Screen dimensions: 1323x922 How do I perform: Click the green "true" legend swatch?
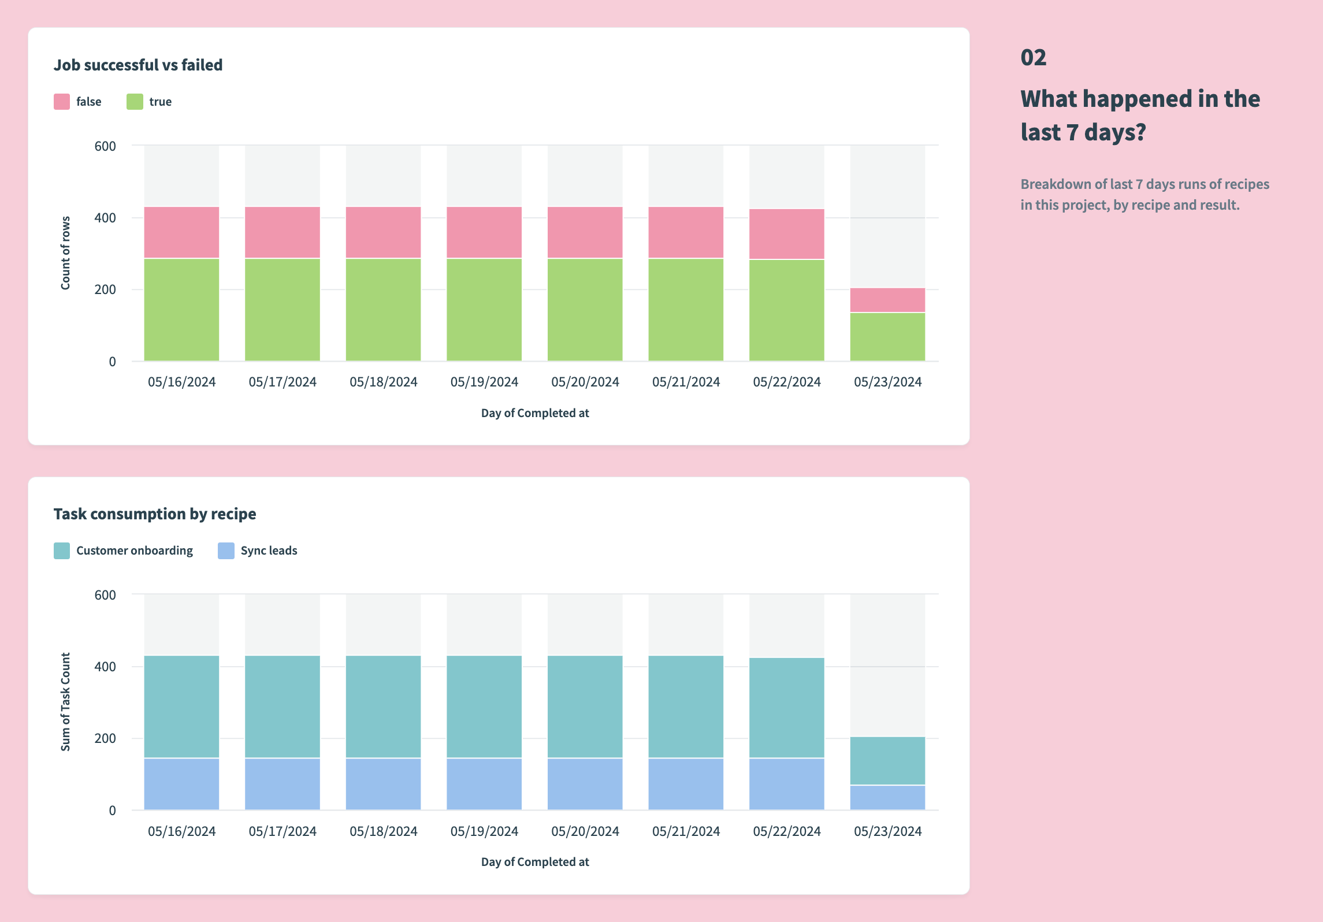[135, 101]
